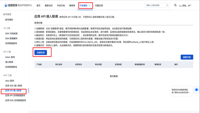Open SDK 代码检测 in the sidebar
The height and width of the screenshot is (113, 200).
pos(11,33)
